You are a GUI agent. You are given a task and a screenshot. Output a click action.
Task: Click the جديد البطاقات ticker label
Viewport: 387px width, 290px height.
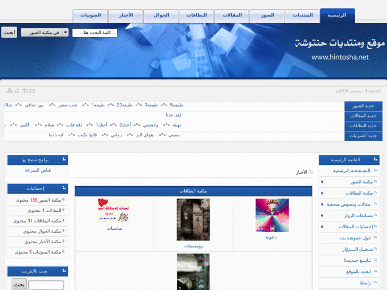point(363,126)
